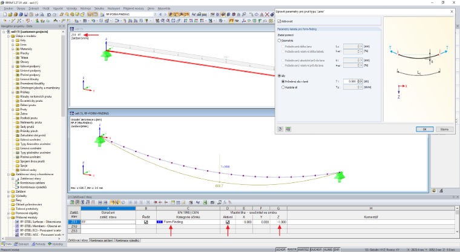The width and height of the screenshot is (460, 252).
Task: Click the units/decimals icon in cable dialog
Action: pyautogui.click(x=288, y=129)
